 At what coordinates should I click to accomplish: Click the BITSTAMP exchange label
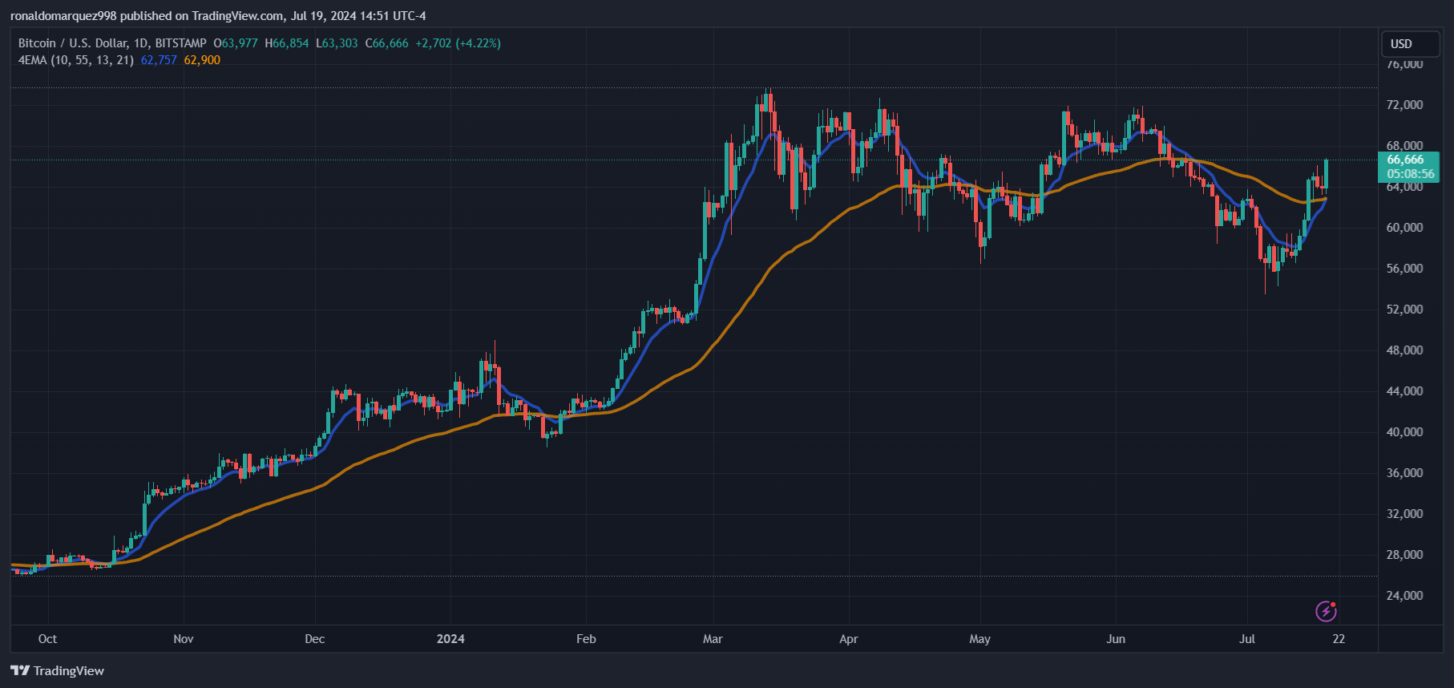180,43
